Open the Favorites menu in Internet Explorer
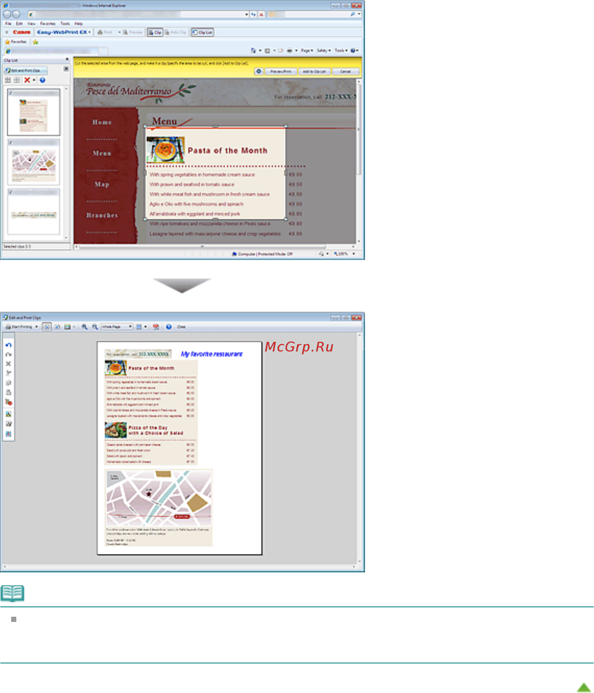Viewport: 594px width, 693px height. (48, 24)
